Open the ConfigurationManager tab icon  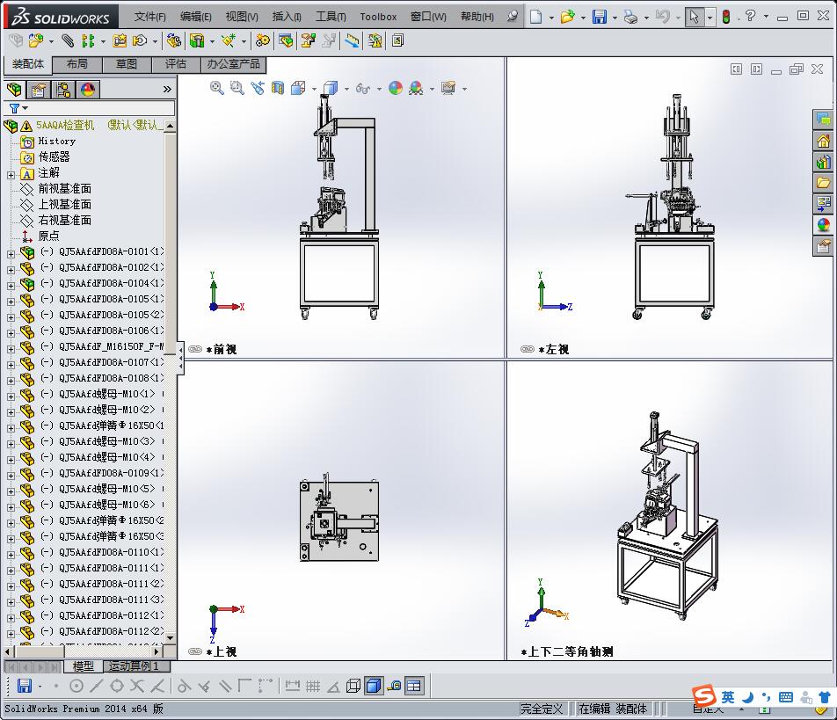(x=63, y=89)
